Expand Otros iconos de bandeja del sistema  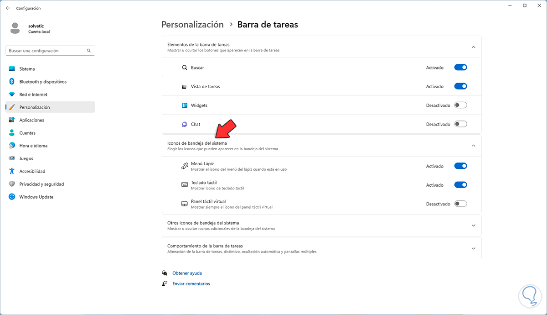[x=473, y=226]
